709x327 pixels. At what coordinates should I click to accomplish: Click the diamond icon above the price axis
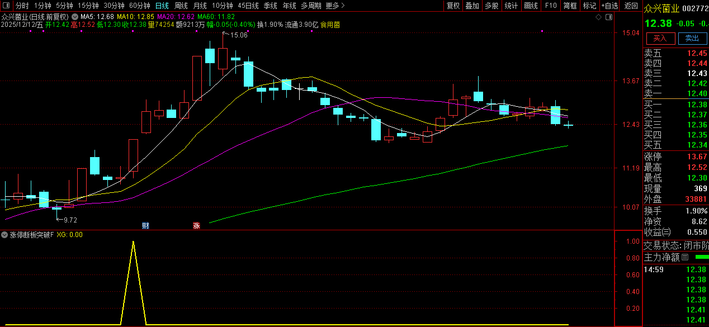click(x=598, y=17)
